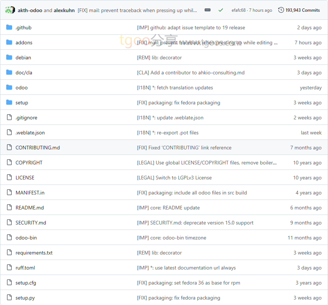Click the odoo folder icon
This screenshot has width=328, height=305.
[9, 88]
